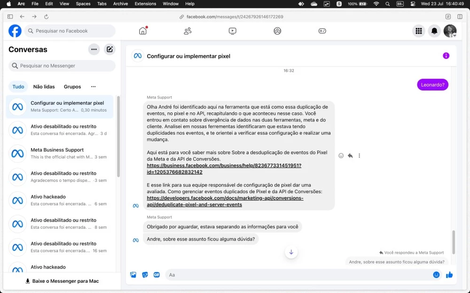
Task: Click the page URL address bar
Action: tap(235, 17)
